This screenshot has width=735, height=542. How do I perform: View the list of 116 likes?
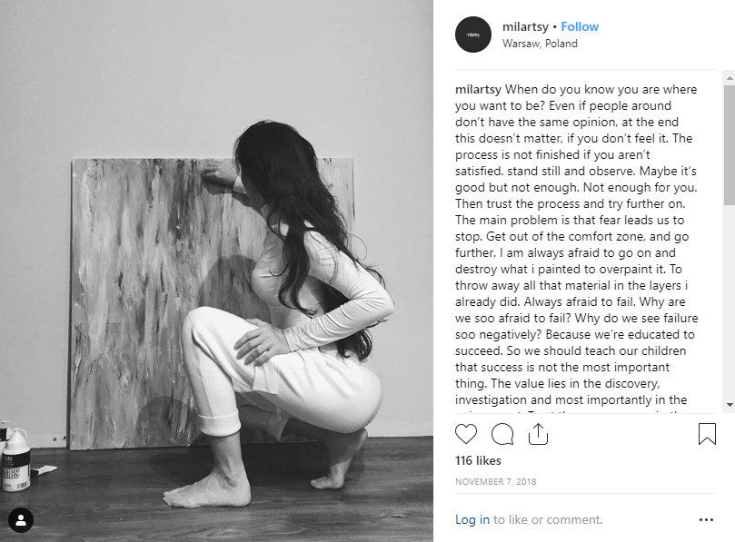(x=478, y=460)
